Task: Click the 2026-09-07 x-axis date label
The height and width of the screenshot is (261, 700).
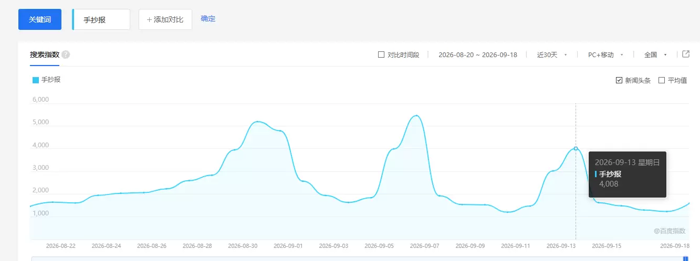Action: coord(424,245)
